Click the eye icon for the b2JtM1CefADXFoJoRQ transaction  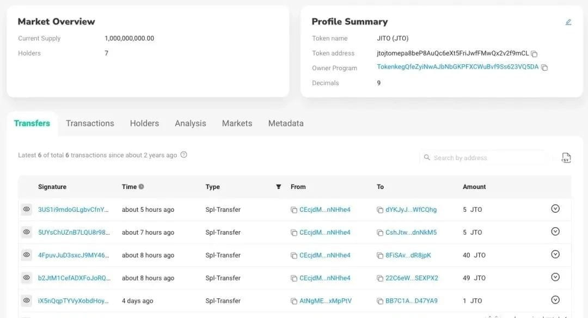pyautogui.click(x=26, y=278)
